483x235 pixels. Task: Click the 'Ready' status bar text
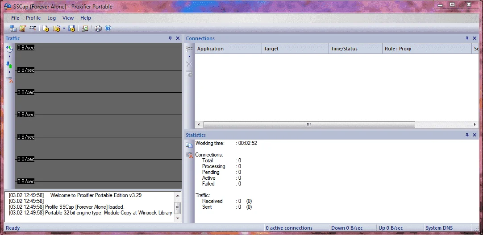coord(13,228)
